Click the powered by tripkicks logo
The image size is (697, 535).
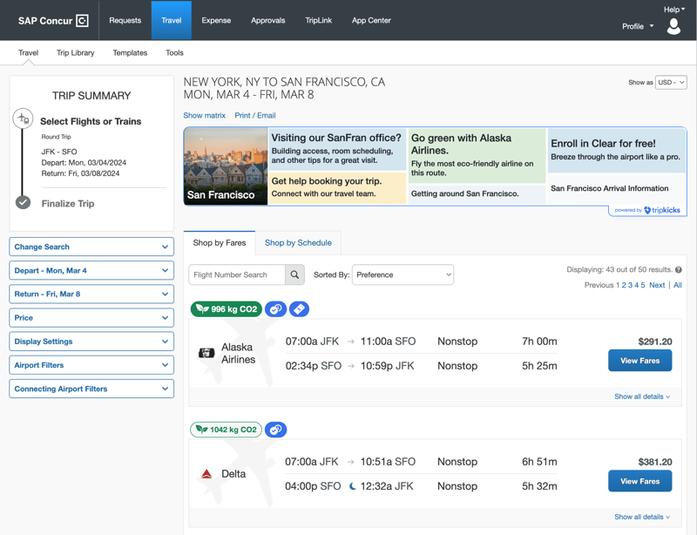pyautogui.click(x=648, y=209)
